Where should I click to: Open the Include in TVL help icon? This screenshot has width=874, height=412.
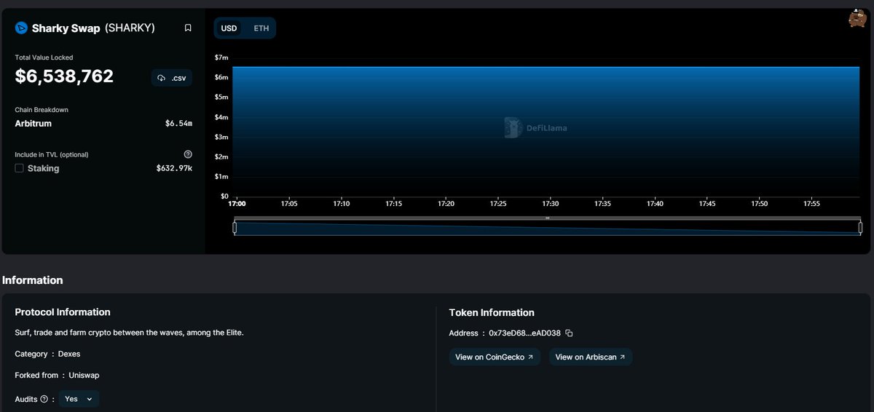188,154
